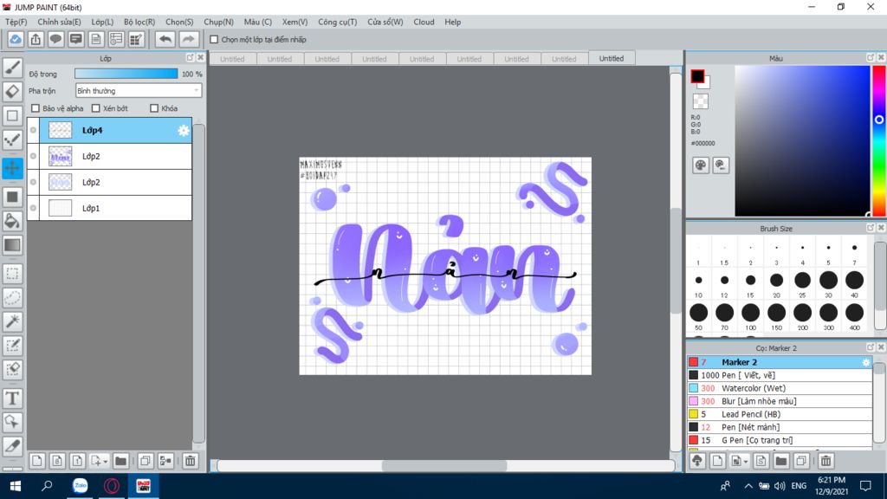Open the Bộ lọc(R) menu
Image resolution: width=887 pixels, height=499 pixels.
pyautogui.click(x=139, y=22)
